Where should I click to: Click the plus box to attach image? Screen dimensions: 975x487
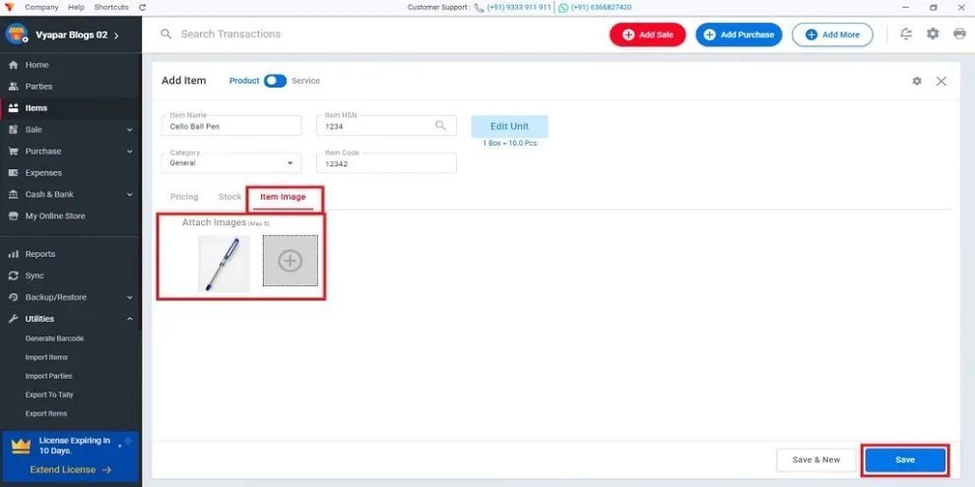click(x=291, y=261)
